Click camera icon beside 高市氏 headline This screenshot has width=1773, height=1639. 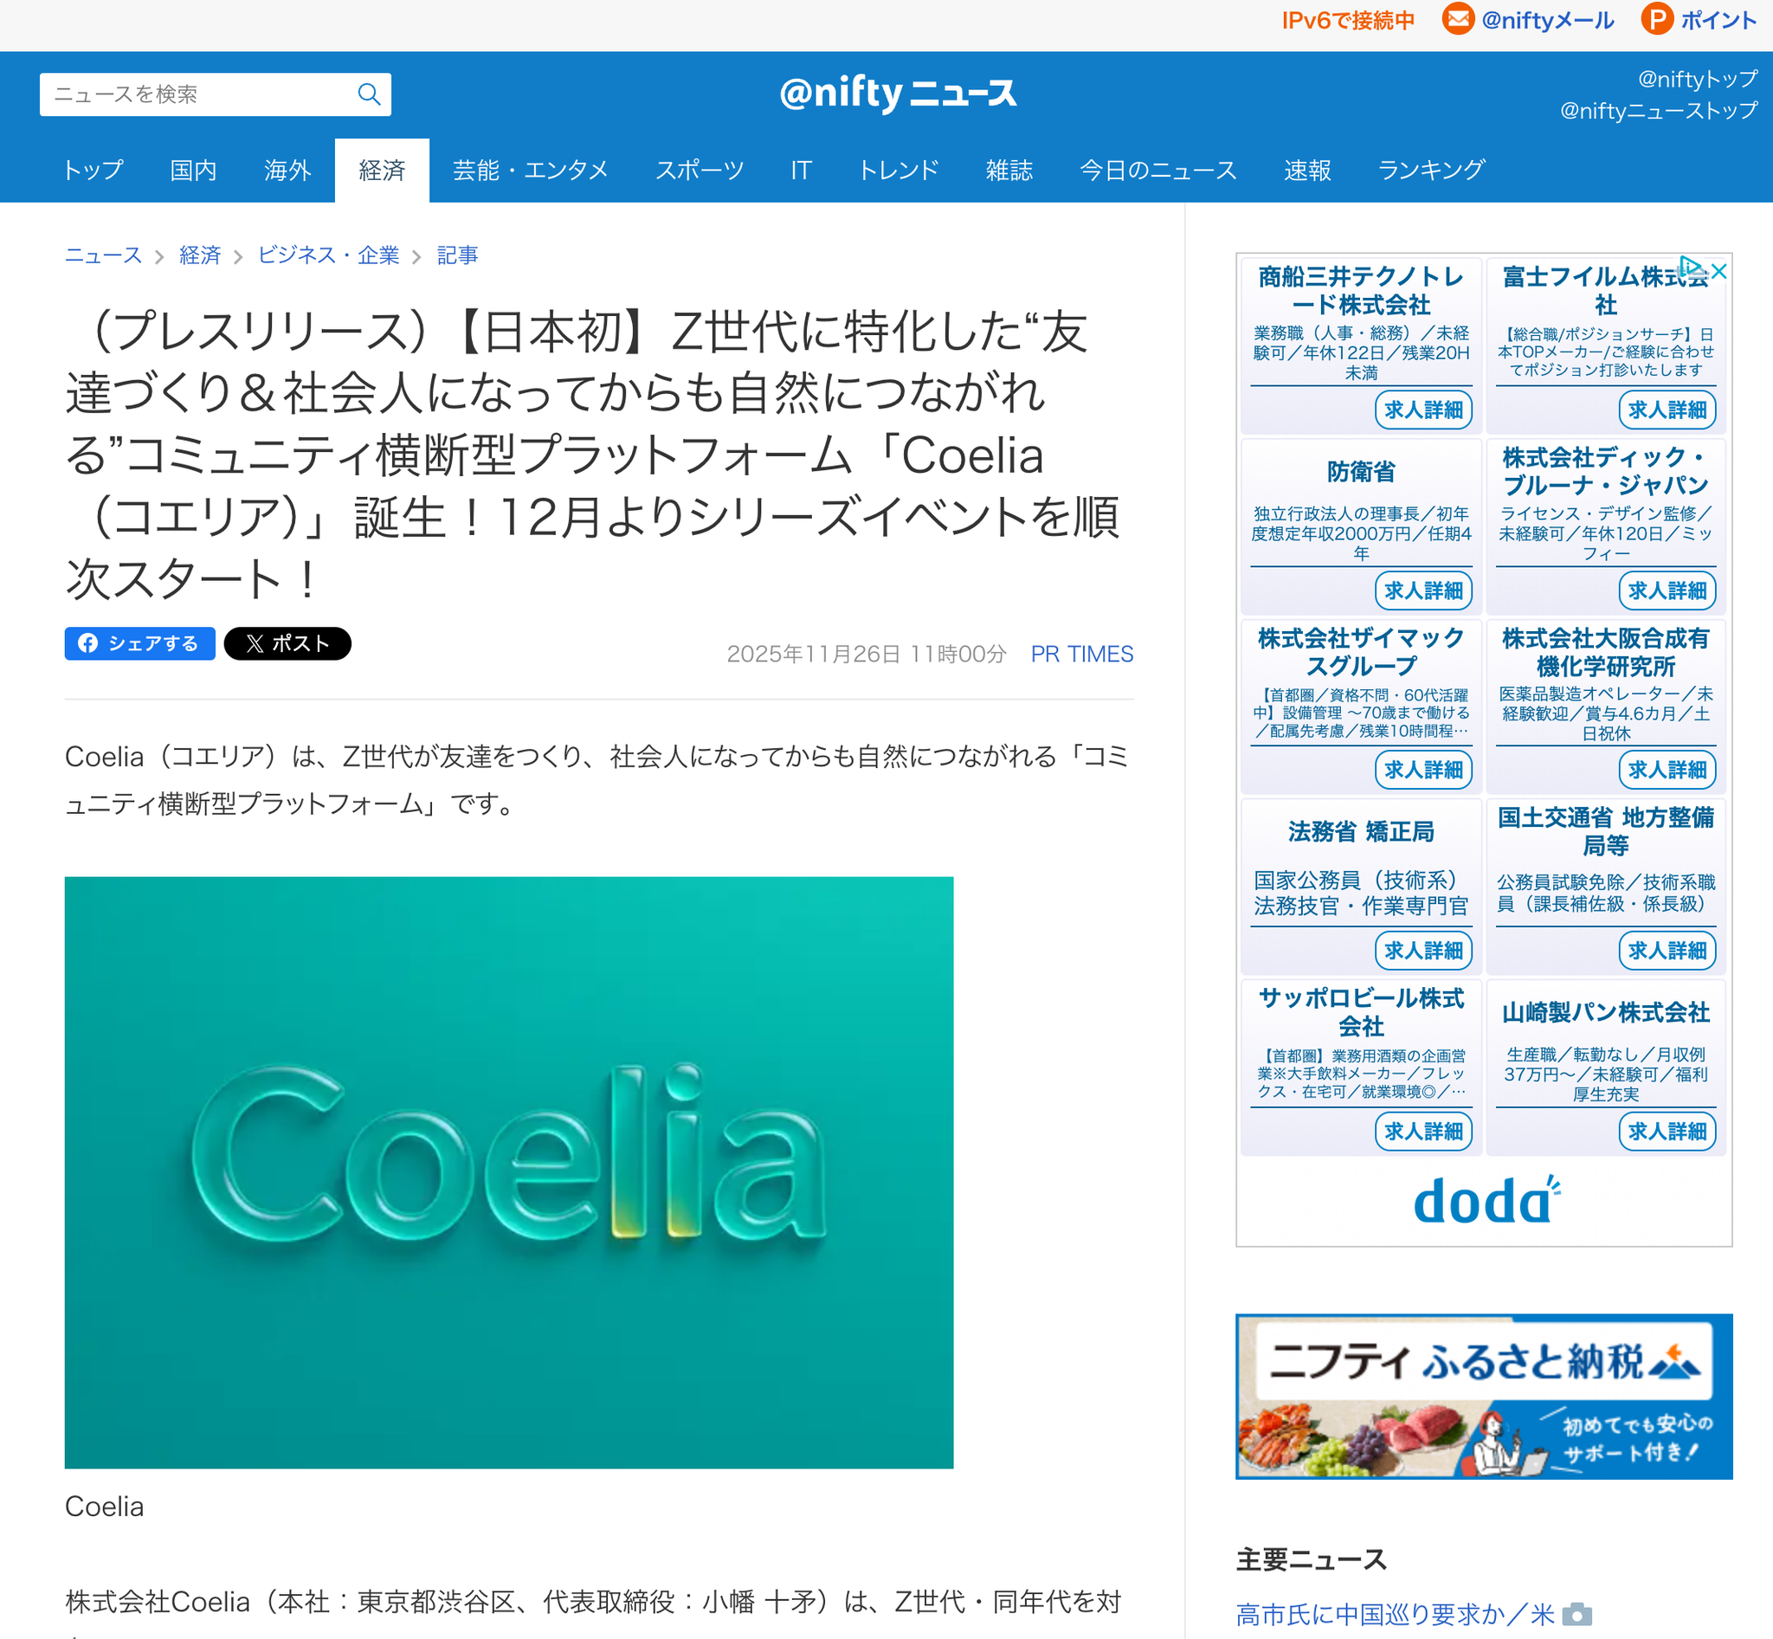1576,1614
